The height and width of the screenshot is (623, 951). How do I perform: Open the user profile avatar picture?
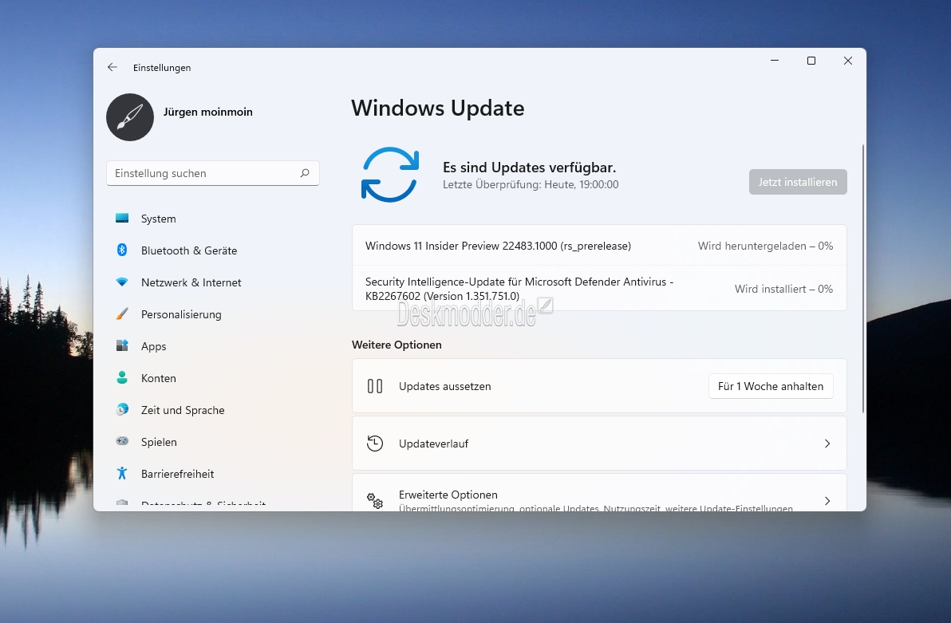click(x=130, y=117)
